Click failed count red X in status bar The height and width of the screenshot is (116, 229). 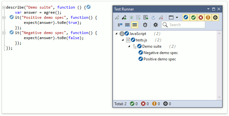coord(143,104)
